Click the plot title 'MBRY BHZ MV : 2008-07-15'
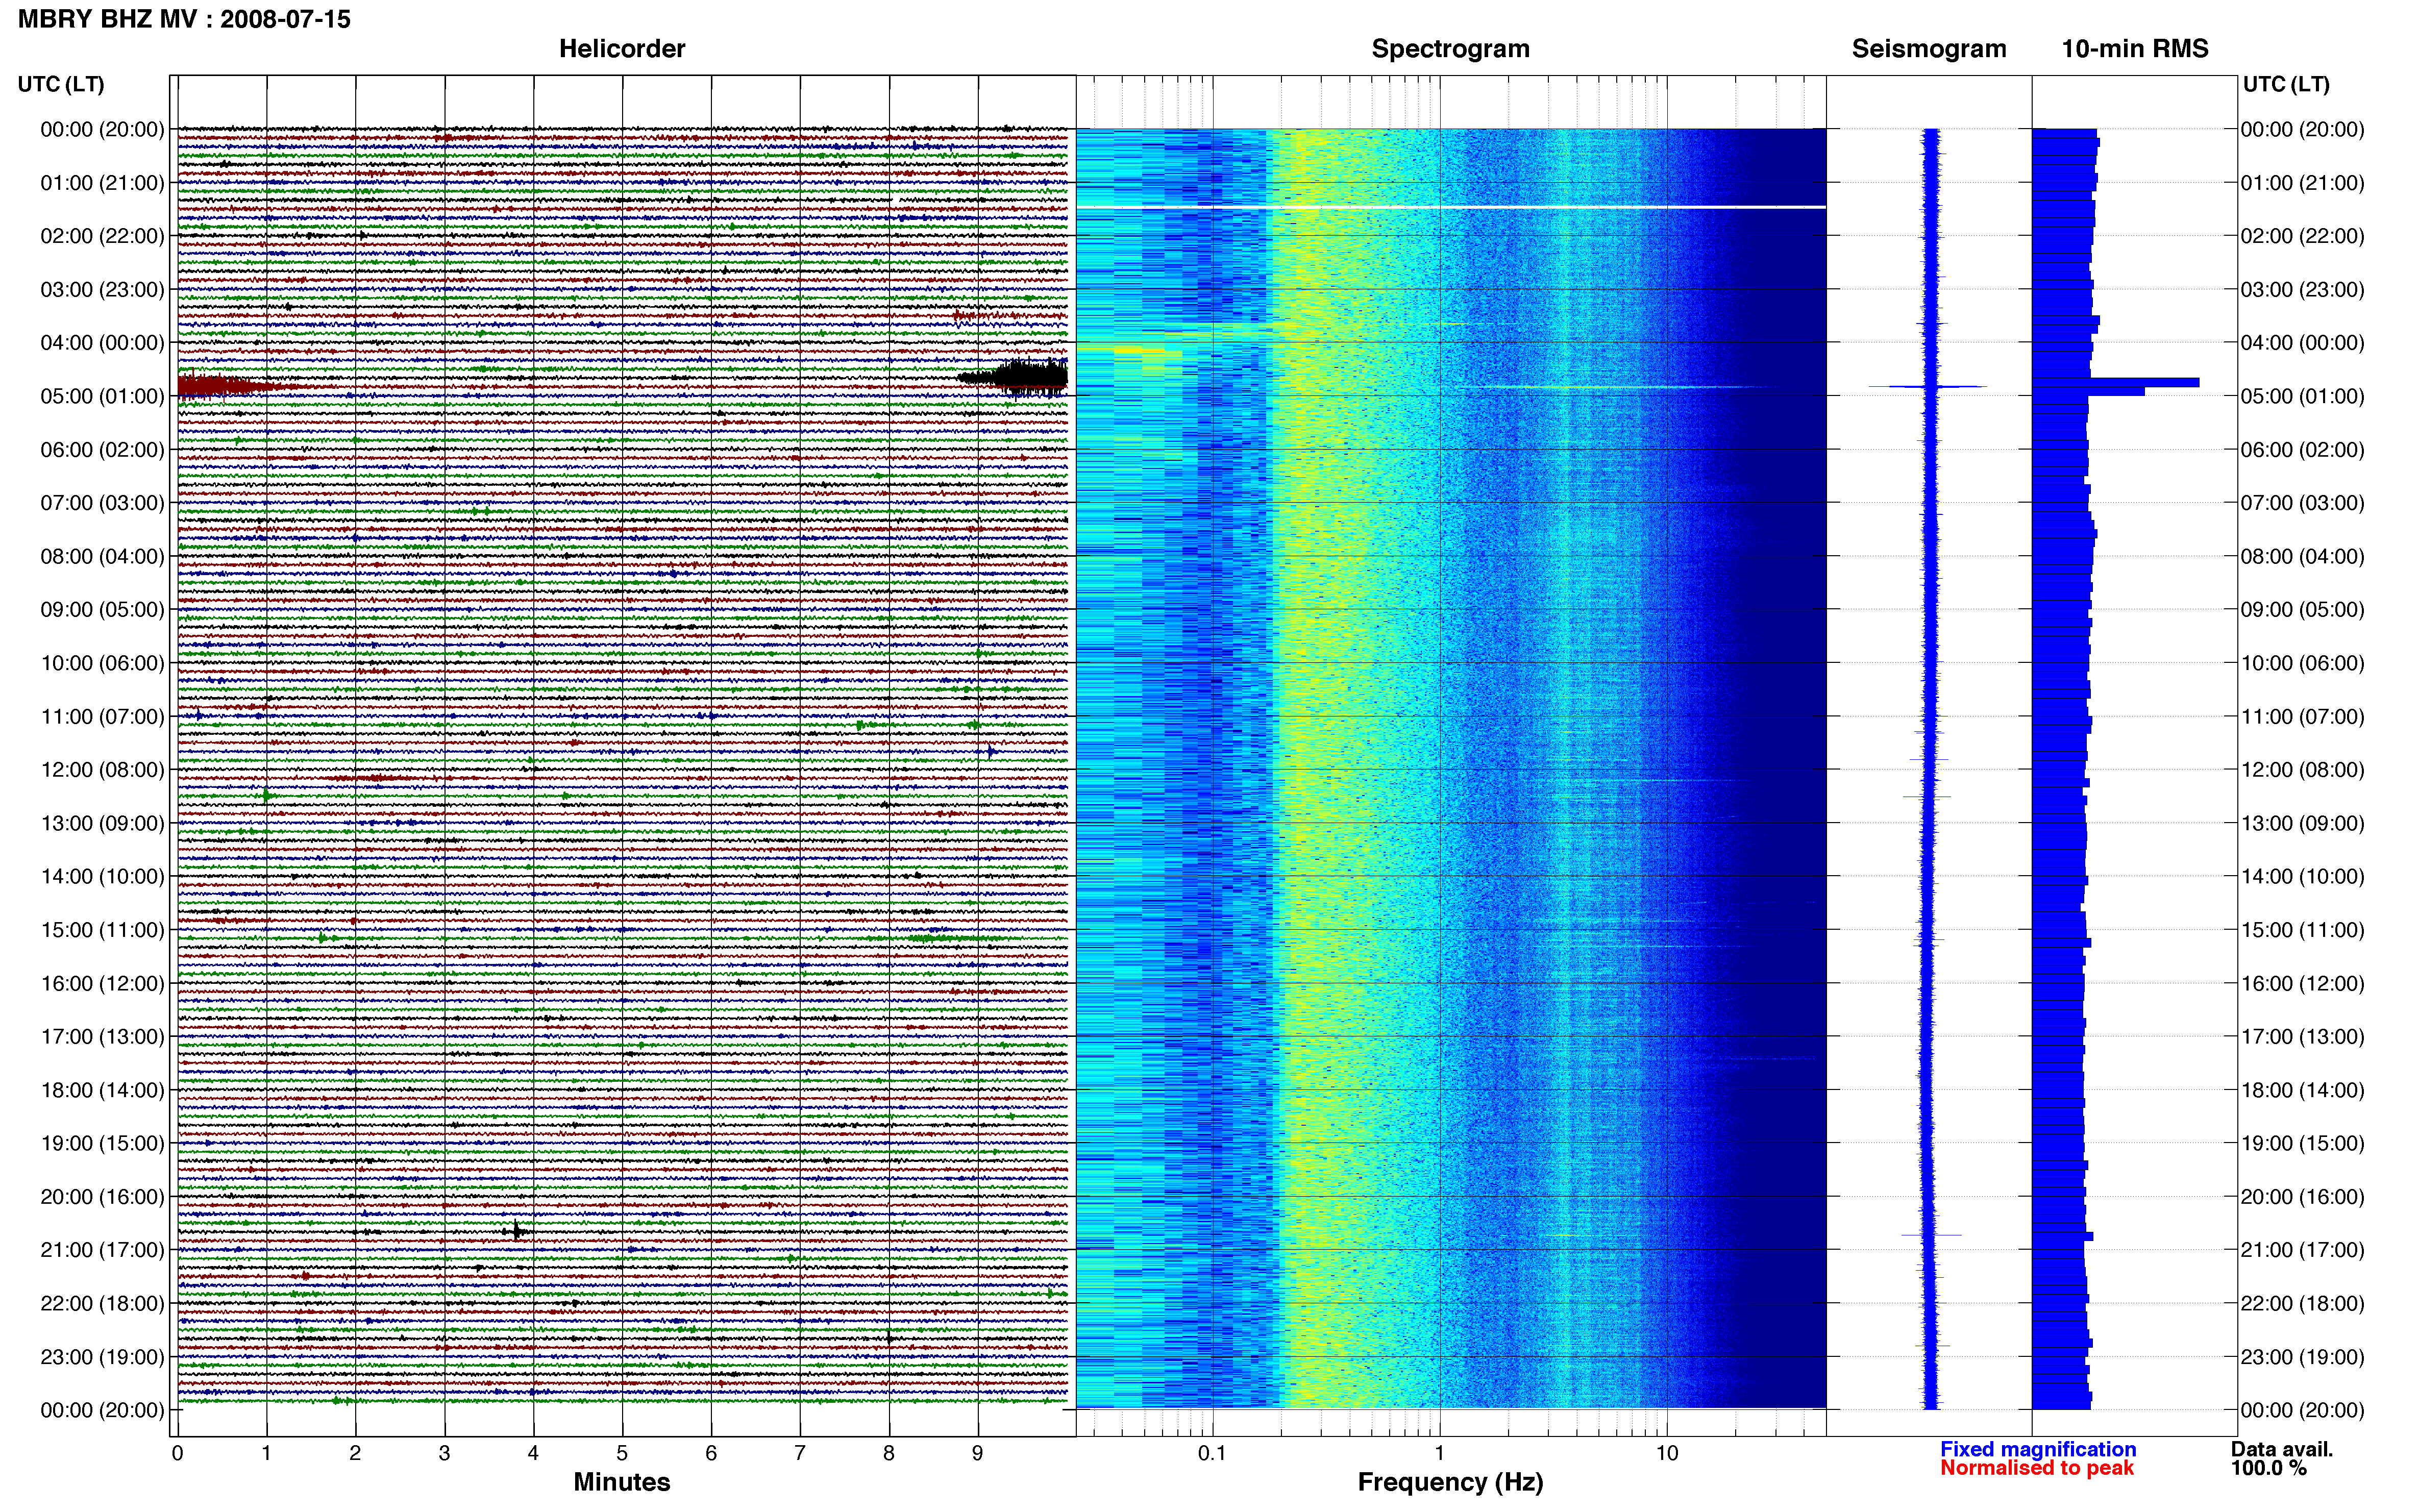The image size is (2419, 1512). tap(184, 19)
